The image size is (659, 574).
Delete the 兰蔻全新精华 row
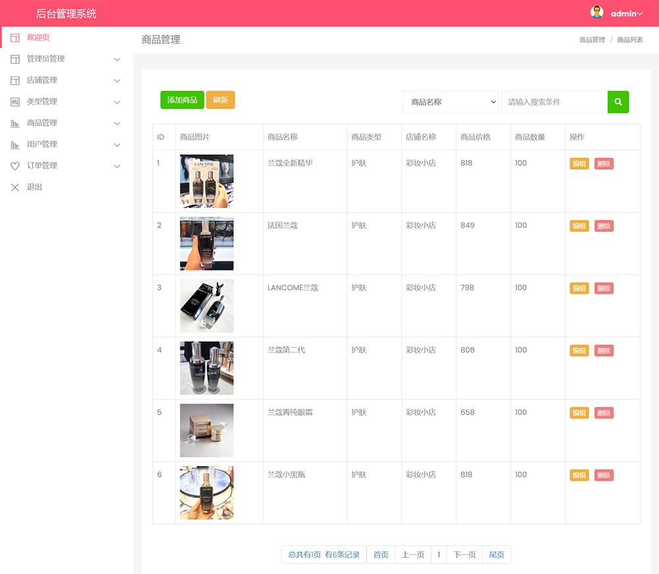[x=604, y=164]
